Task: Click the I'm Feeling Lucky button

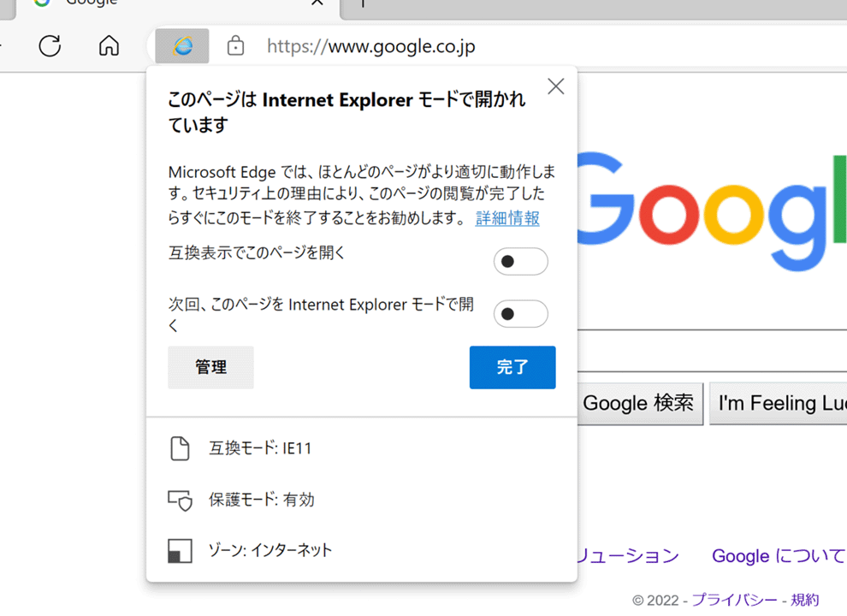Action: (779, 404)
